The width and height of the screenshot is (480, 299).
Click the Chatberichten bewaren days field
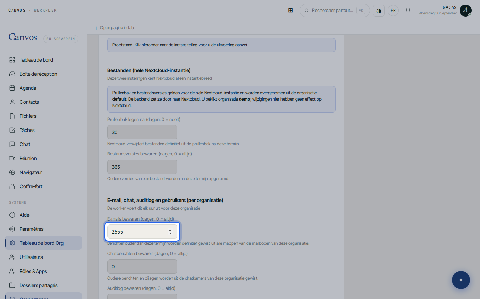[142, 267]
